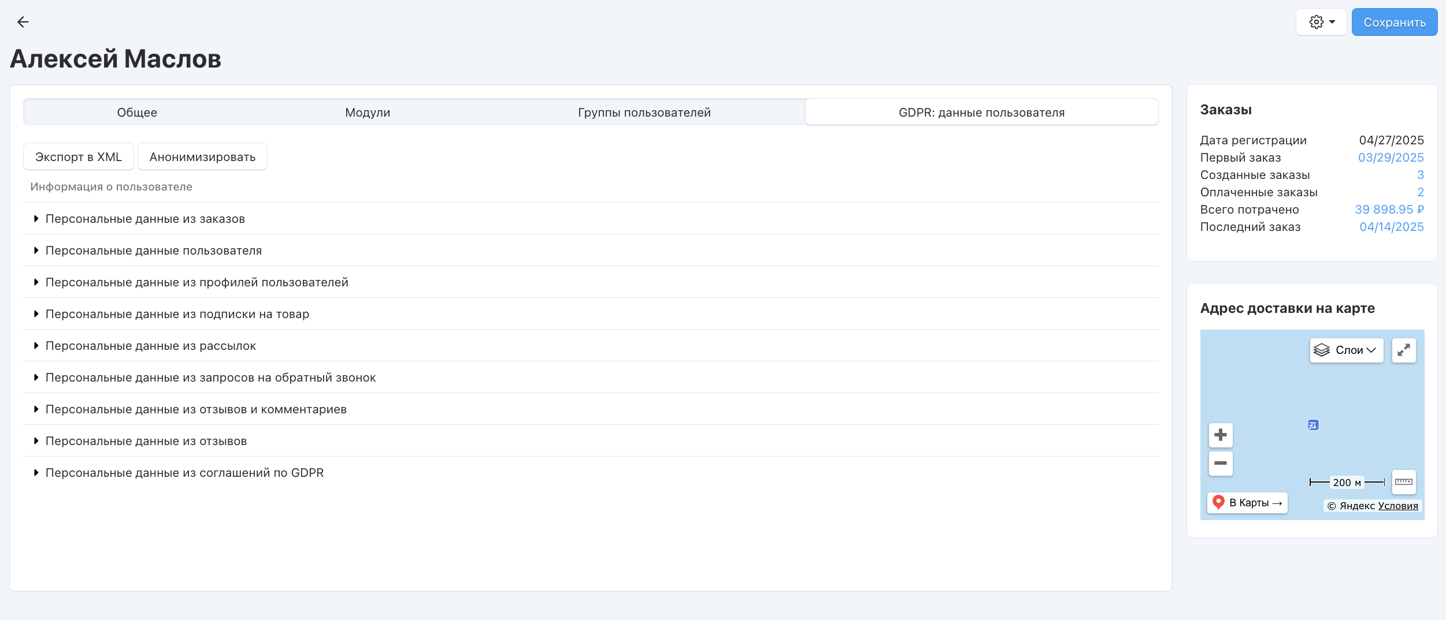The height and width of the screenshot is (620, 1446).
Task: Open the Группы пользователей tab
Action: pos(644,113)
